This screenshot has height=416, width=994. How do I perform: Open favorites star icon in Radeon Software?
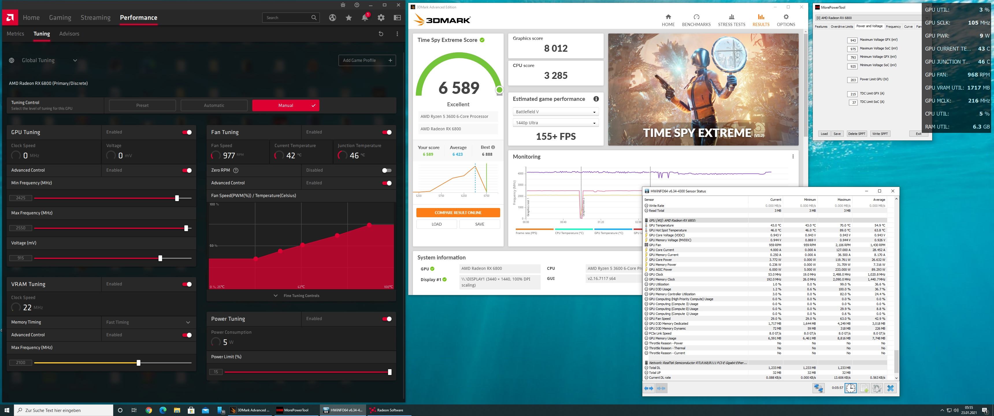[x=349, y=18]
